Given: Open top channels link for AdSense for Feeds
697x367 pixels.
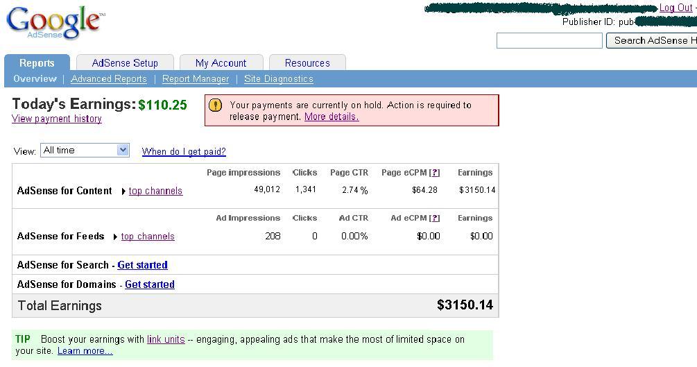Looking at the screenshot, I should click(x=148, y=236).
